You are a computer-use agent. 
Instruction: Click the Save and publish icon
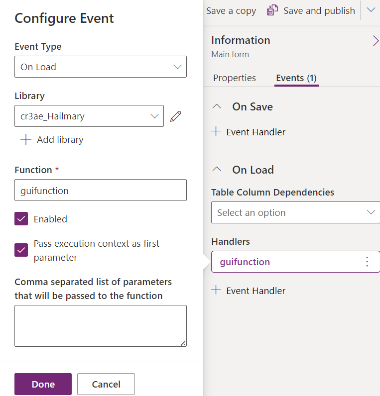[x=272, y=10]
